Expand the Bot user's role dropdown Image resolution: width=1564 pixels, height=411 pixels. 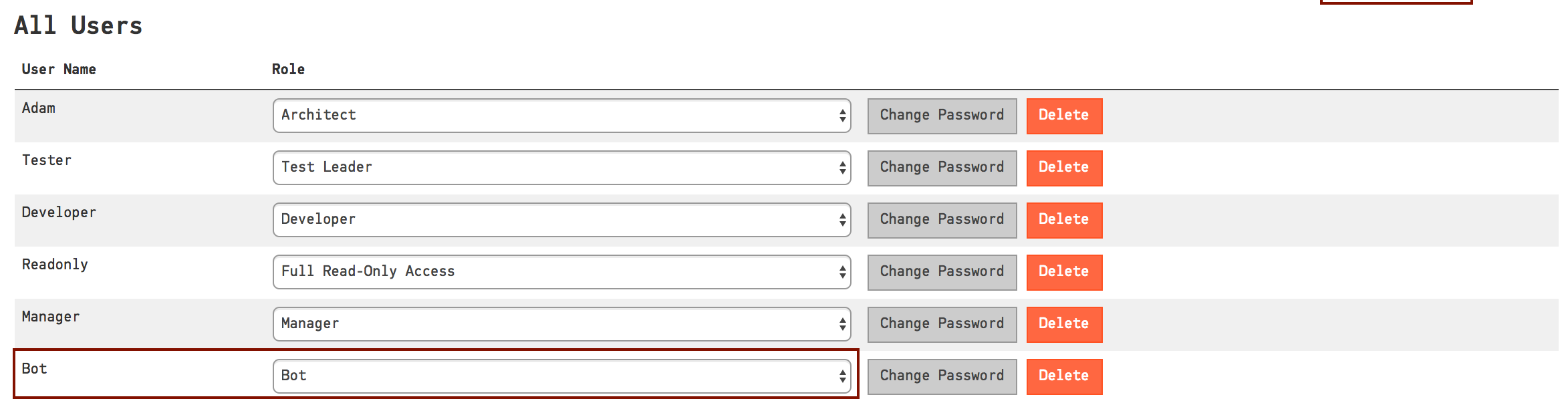[561, 376]
